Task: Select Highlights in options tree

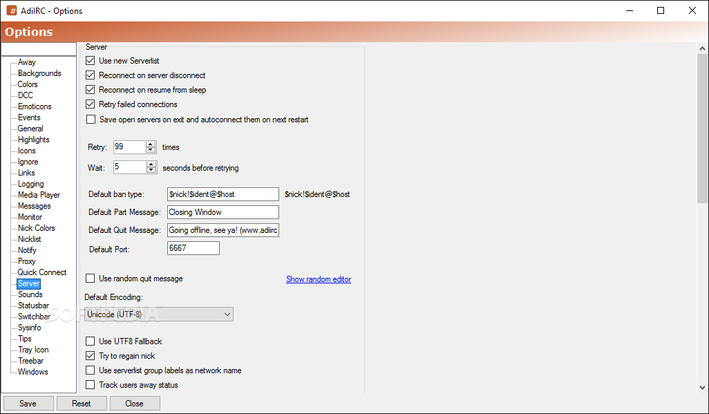Action: click(33, 140)
